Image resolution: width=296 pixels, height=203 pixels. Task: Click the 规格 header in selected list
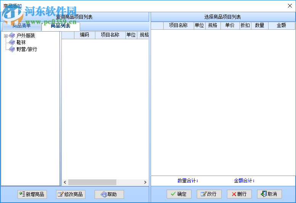[x=213, y=26]
